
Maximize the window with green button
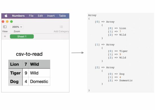click(x=12, y=21)
